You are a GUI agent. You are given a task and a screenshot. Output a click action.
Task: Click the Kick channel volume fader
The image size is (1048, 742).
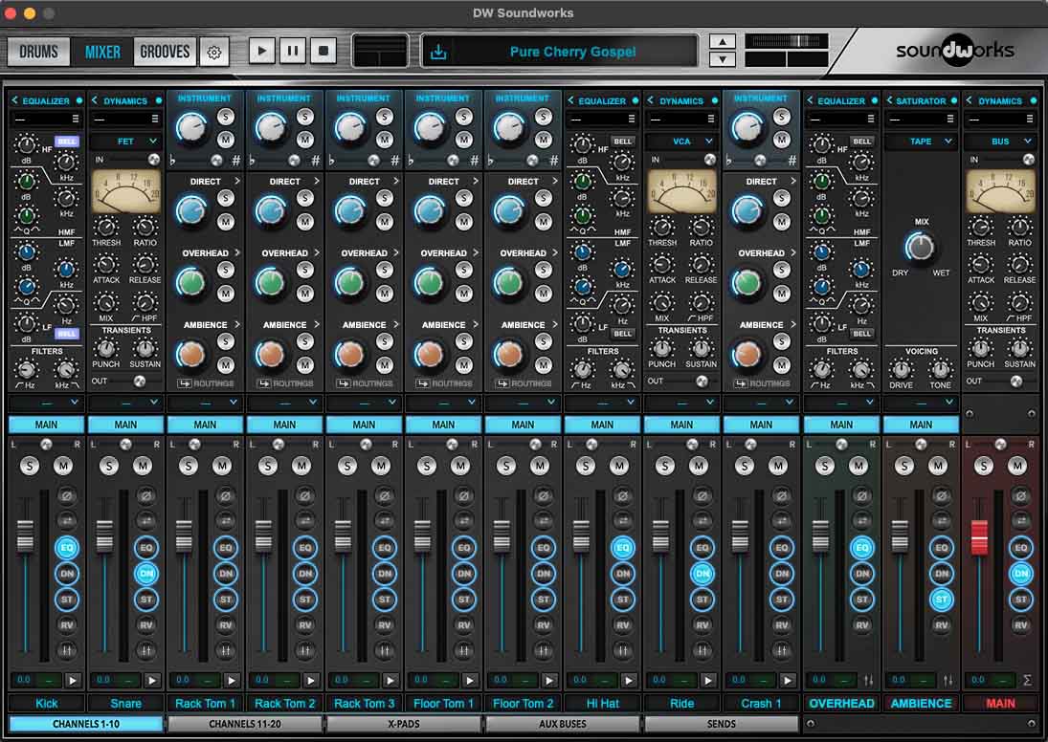tap(26, 535)
